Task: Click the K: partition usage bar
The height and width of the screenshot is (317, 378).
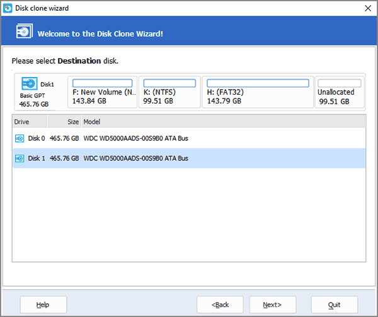Action: (x=169, y=83)
